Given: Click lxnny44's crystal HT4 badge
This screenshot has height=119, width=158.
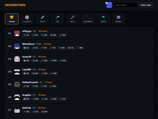Looking at the screenshot, I should (26, 61).
